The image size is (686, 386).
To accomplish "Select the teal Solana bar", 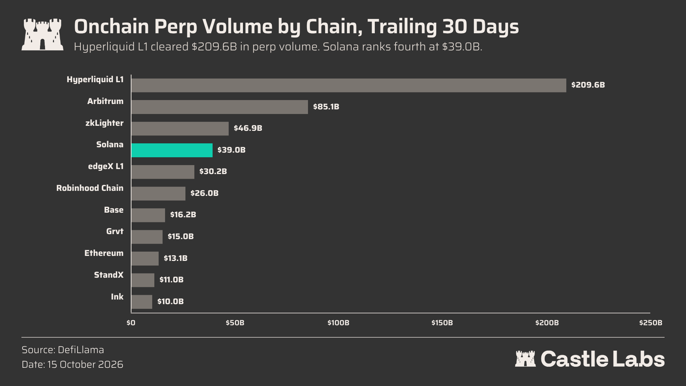I will 172,150.
